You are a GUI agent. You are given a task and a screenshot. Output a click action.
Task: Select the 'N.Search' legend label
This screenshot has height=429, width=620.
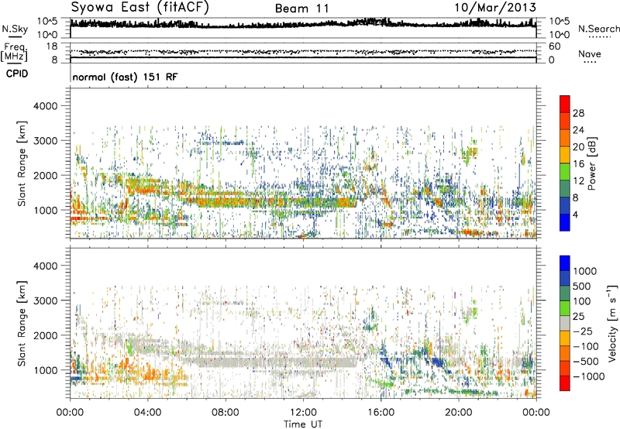(x=598, y=29)
